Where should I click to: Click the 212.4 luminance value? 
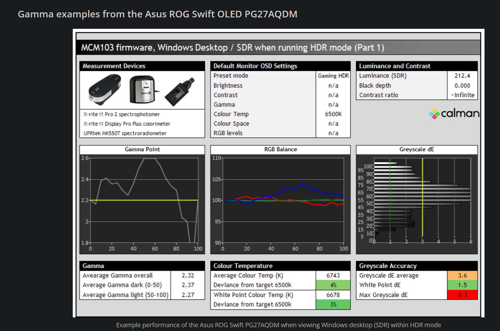[462, 76]
